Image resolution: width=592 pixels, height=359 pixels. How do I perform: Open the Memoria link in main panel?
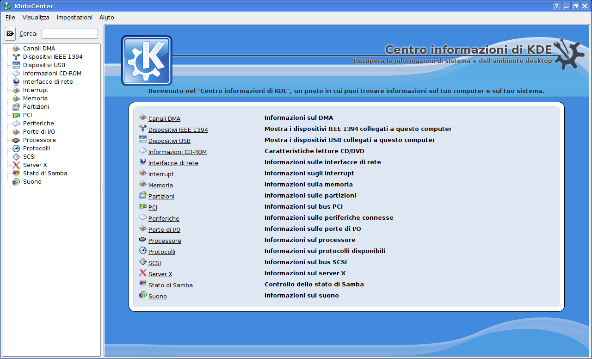(160, 186)
